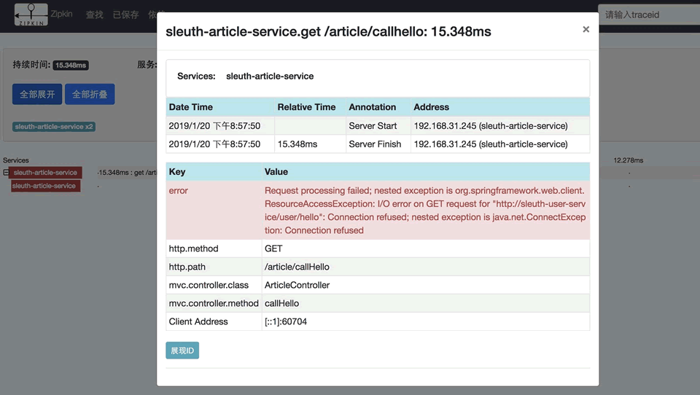The height and width of the screenshot is (395, 700).
Task: Click the Server Start annotation cell
Action: tap(378, 126)
